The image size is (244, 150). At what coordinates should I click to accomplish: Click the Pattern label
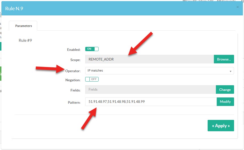74,102
